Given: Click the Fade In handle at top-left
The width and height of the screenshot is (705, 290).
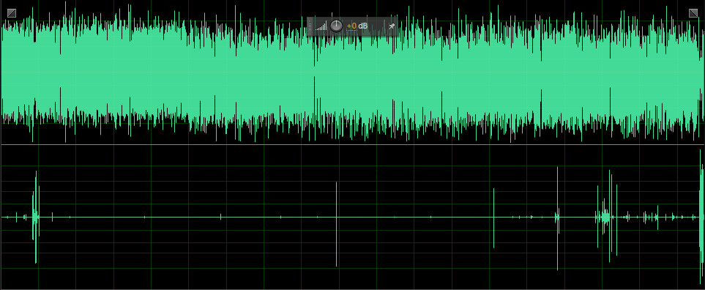Looking at the screenshot, I should 12,13.
